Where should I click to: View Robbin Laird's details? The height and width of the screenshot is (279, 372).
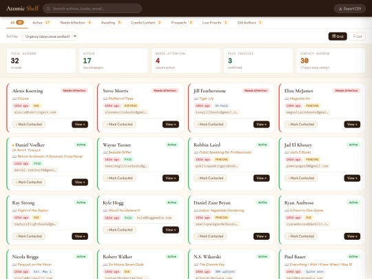(262, 178)
